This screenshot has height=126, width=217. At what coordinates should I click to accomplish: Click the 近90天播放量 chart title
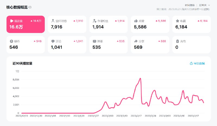coord(23,64)
